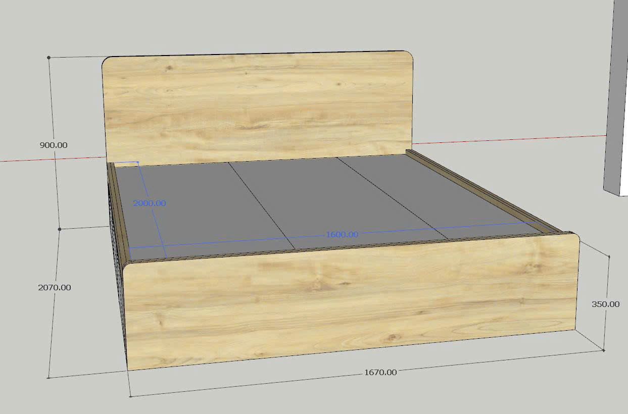Click top endpoint of 900.00 dimension
Image resolution: width=628 pixels, height=414 pixels.
49,58
